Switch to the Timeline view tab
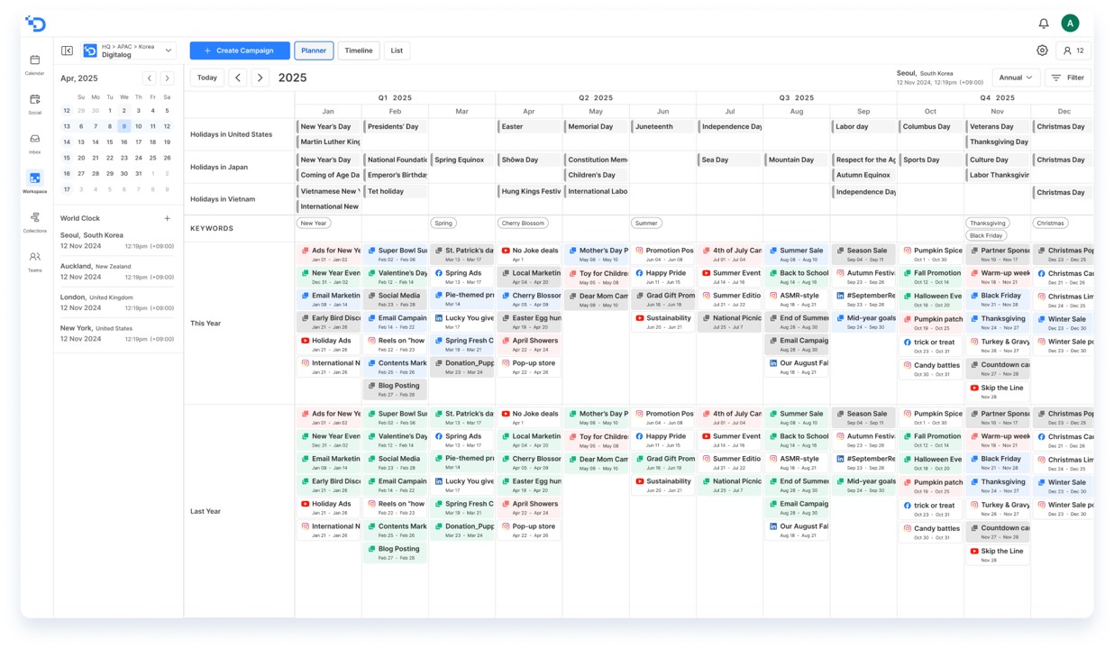Image resolution: width=1114 pixels, height=649 pixels. point(358,50)
